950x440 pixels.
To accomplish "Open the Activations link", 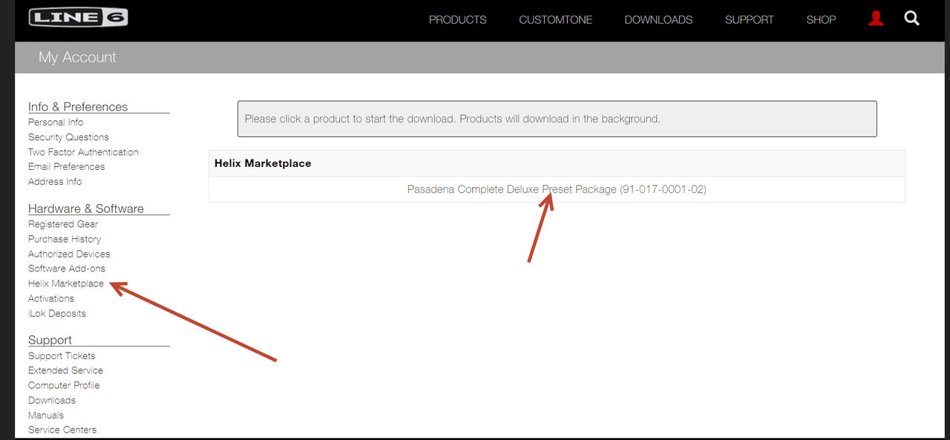I will tap(51, 298).
